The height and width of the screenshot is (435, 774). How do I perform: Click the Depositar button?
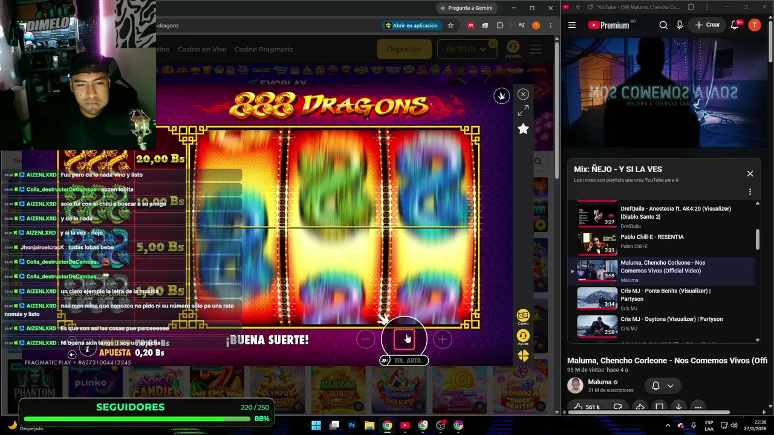[404, 49]
